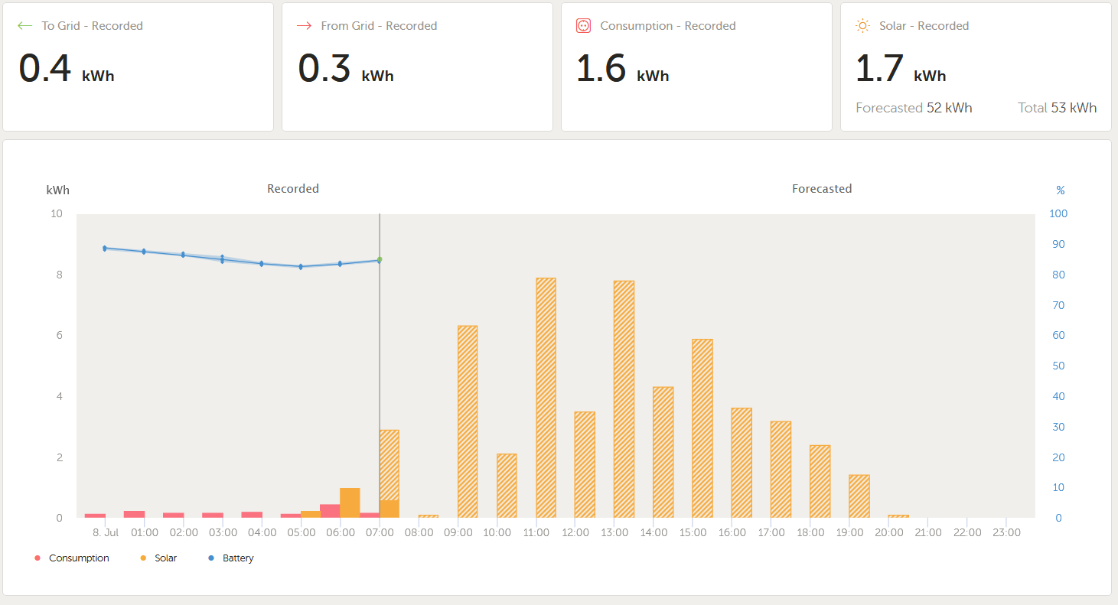Click the 16:00 forecasted solar bar
The width and height of the screenshot is (1118, 605).
742,463
